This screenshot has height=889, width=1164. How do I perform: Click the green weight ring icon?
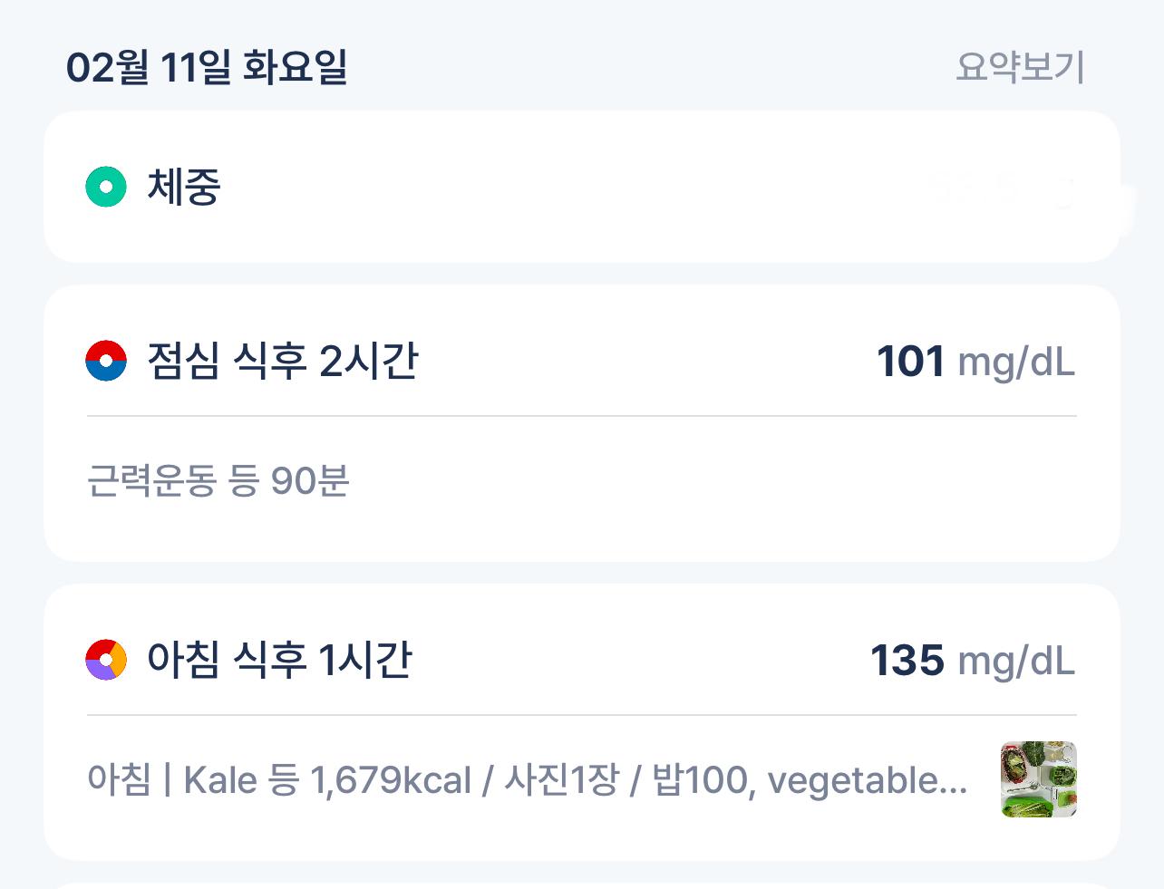pyautogui.click(x=106, y=187)
